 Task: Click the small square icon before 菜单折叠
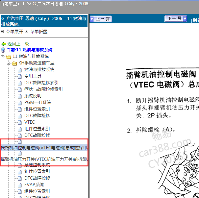click(x=26, y=31)
